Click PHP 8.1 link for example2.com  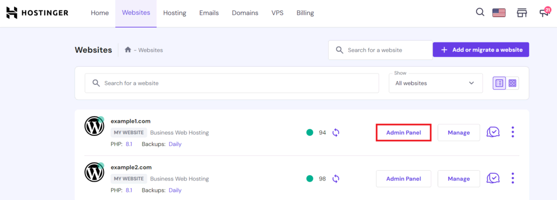click(x=129, y=190)
